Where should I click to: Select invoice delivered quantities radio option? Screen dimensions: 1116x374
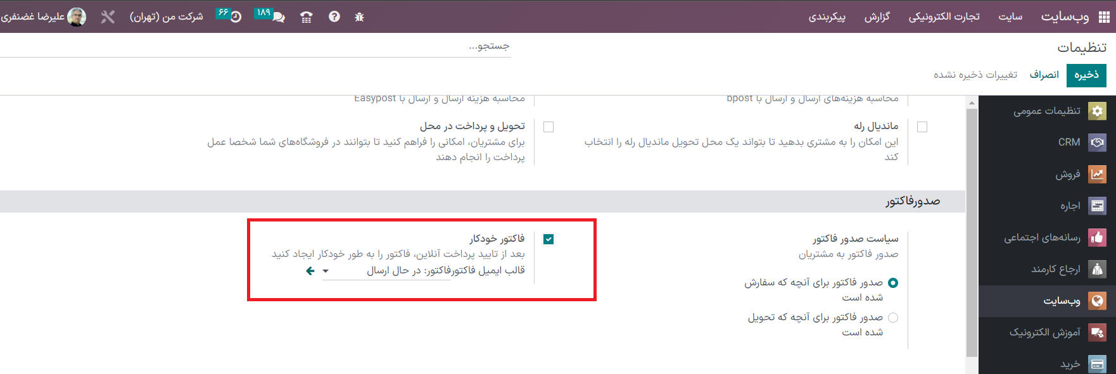point(893,318)
